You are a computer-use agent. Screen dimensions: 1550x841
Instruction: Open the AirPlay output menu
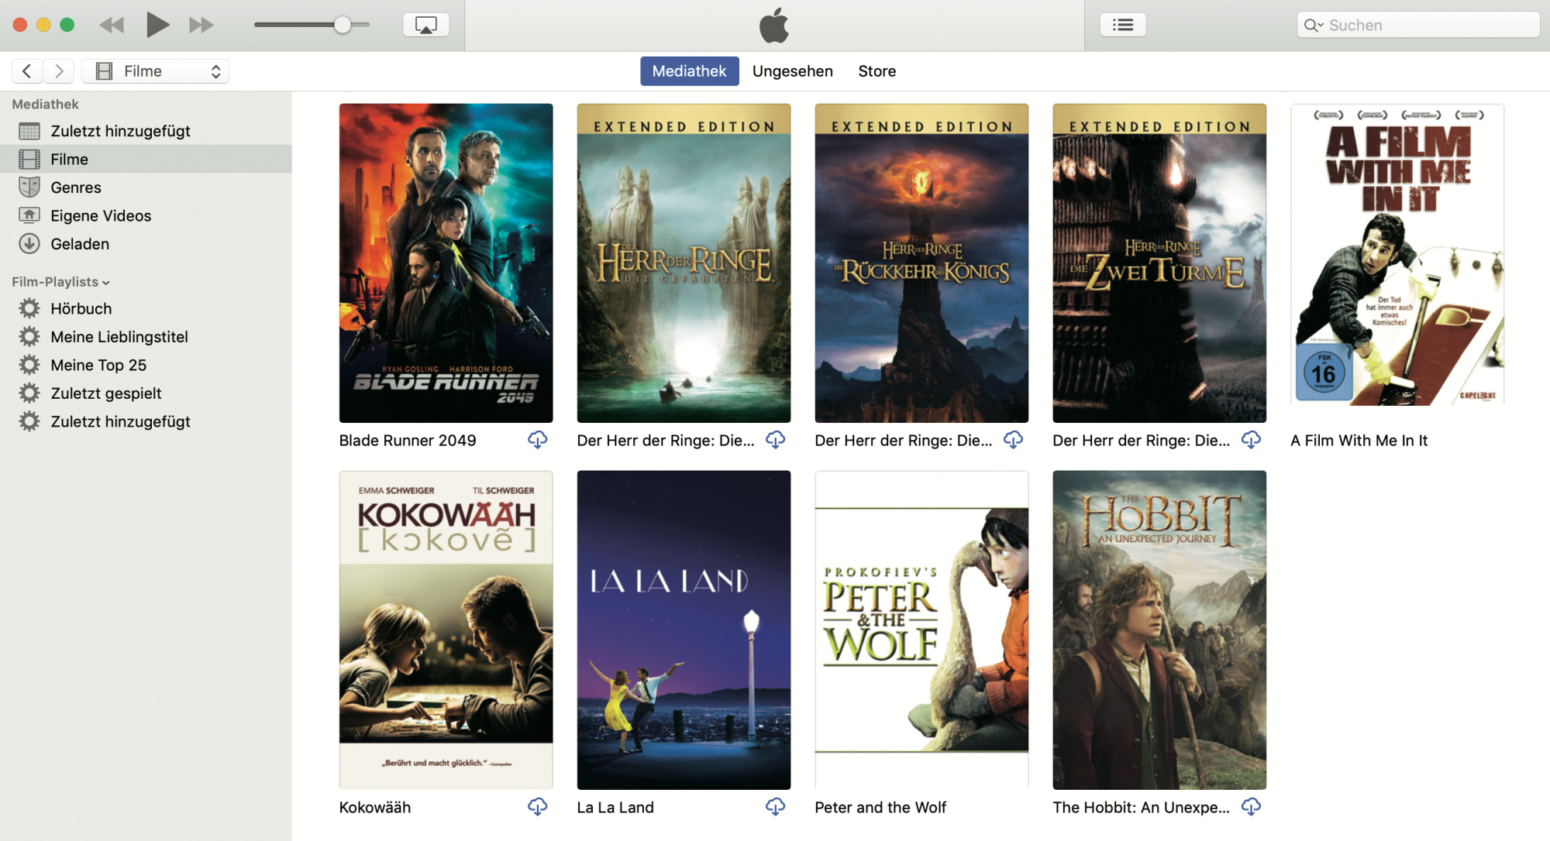425,25
